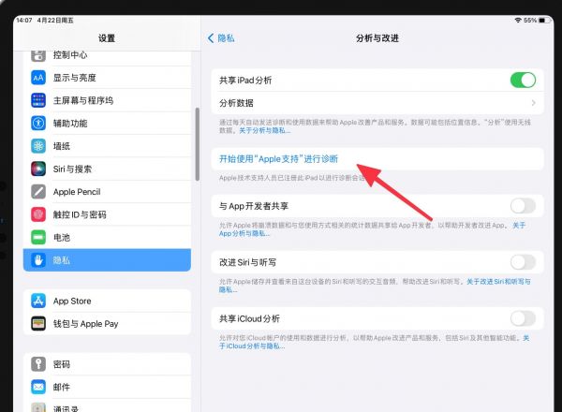Tap the Wallet & Apple Pay icon
The width and height of the screenshot is (562, 412).
coord(38,323)
